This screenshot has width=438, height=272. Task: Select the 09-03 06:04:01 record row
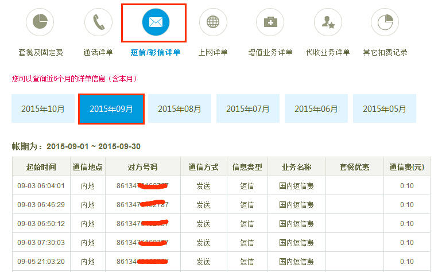point(41,186)
